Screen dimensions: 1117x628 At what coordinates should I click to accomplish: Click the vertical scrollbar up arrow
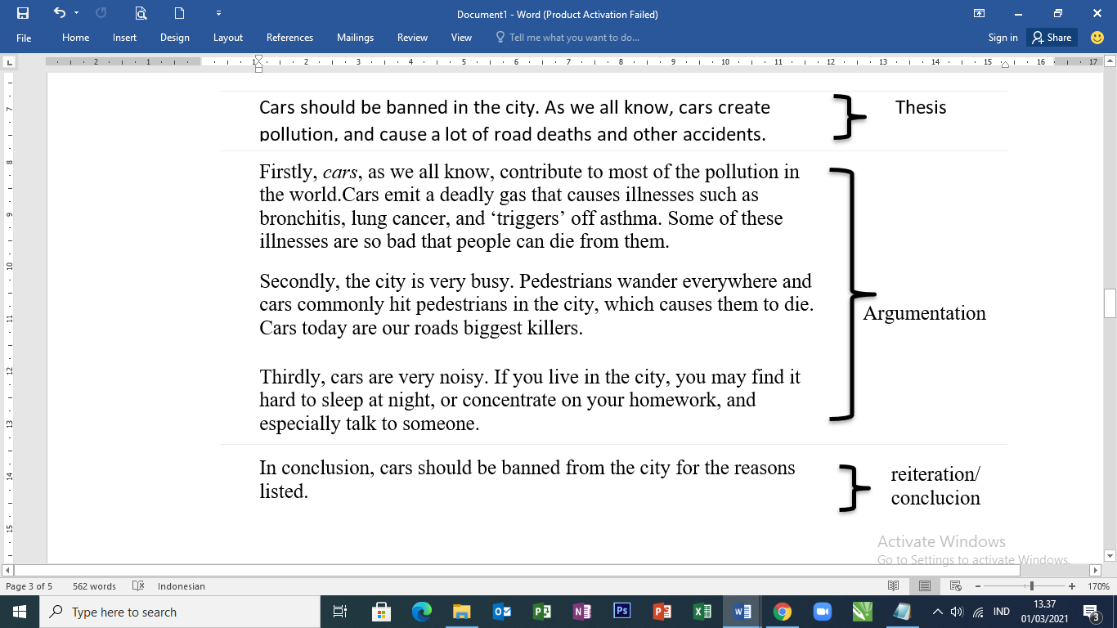[1110, 61]
